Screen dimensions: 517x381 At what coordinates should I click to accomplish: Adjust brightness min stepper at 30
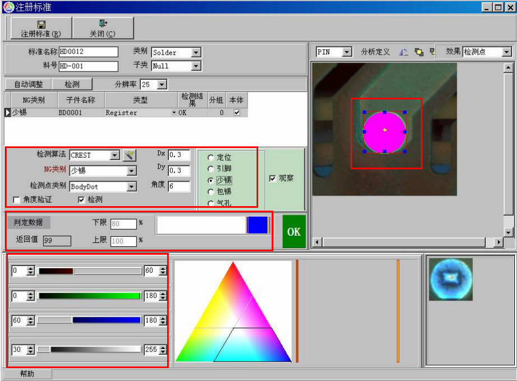(x=30, y=349)
